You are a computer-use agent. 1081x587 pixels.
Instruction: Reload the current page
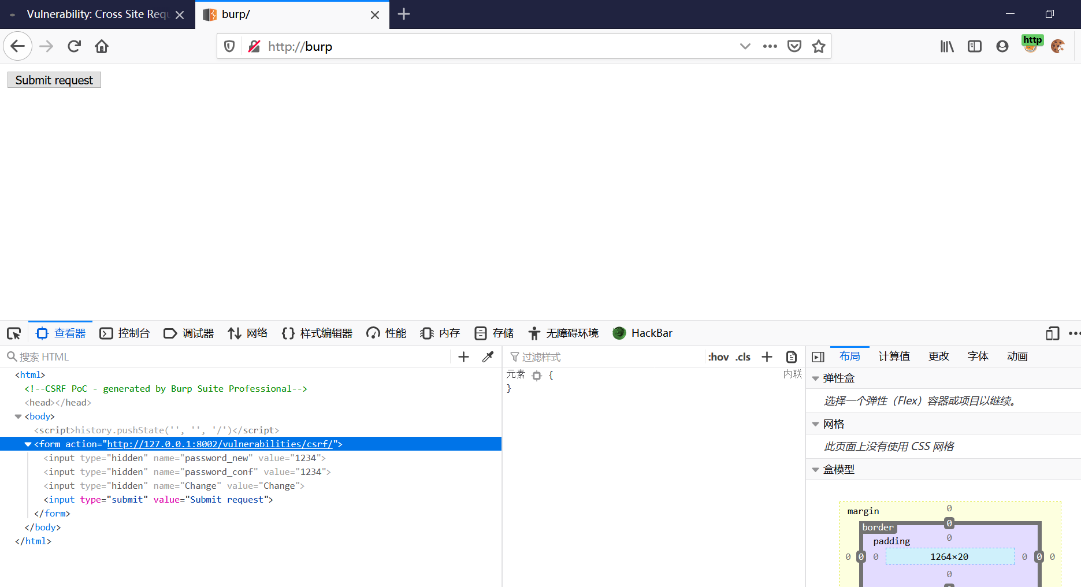pos(74,46)
